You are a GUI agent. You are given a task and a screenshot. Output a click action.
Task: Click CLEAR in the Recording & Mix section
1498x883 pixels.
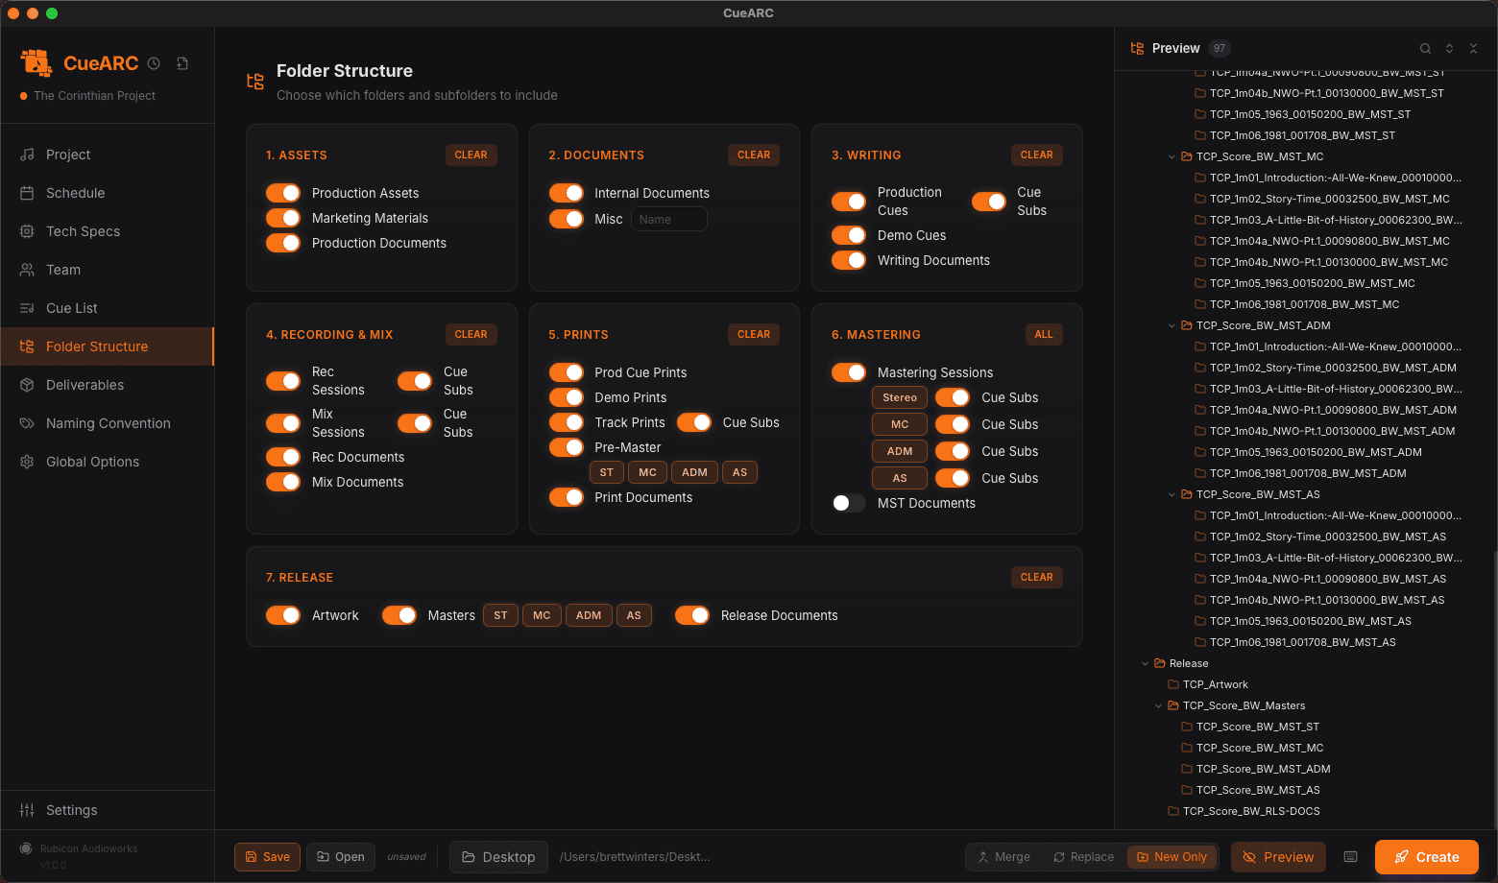click(x=471, y=334)
